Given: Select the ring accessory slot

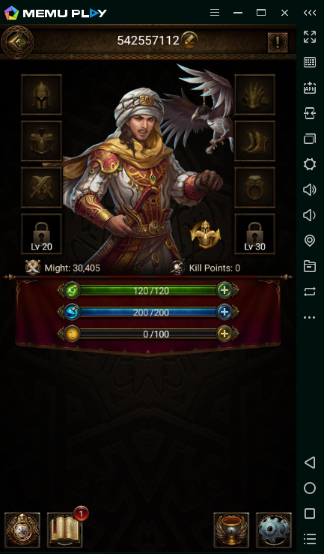Looking at the screenshot, I should (x=254, y=187).
